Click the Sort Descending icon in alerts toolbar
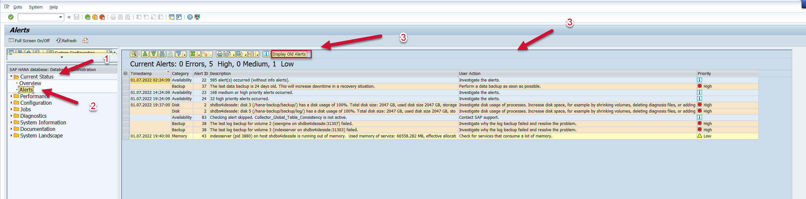 tap(153, 54)
